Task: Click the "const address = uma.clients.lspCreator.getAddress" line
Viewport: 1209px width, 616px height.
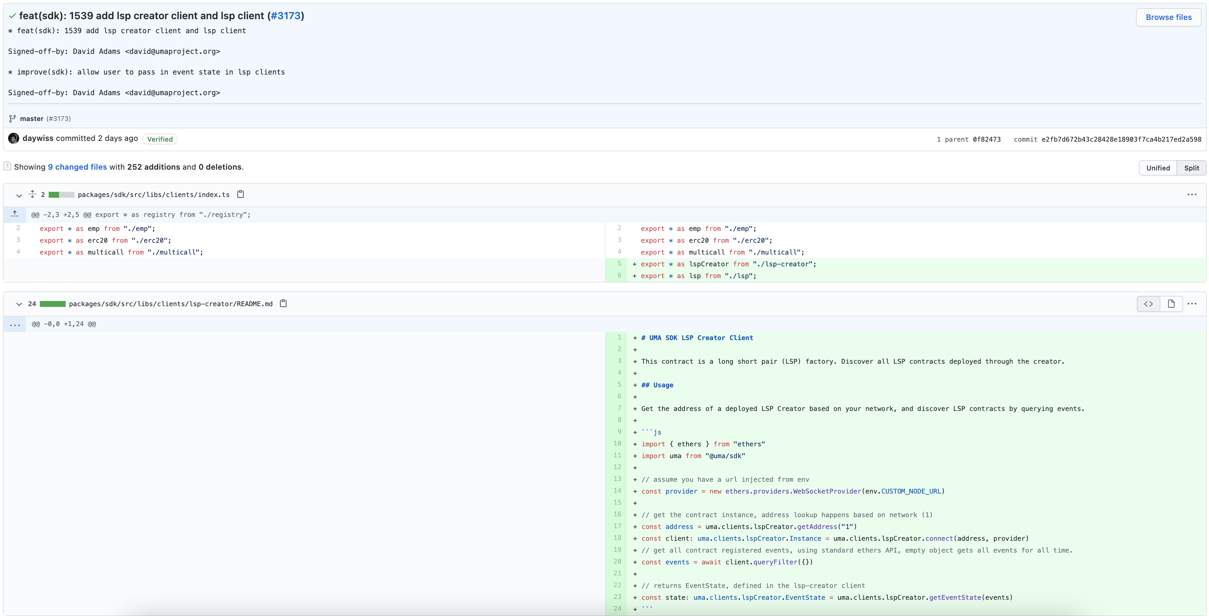Action: (749, 527)
